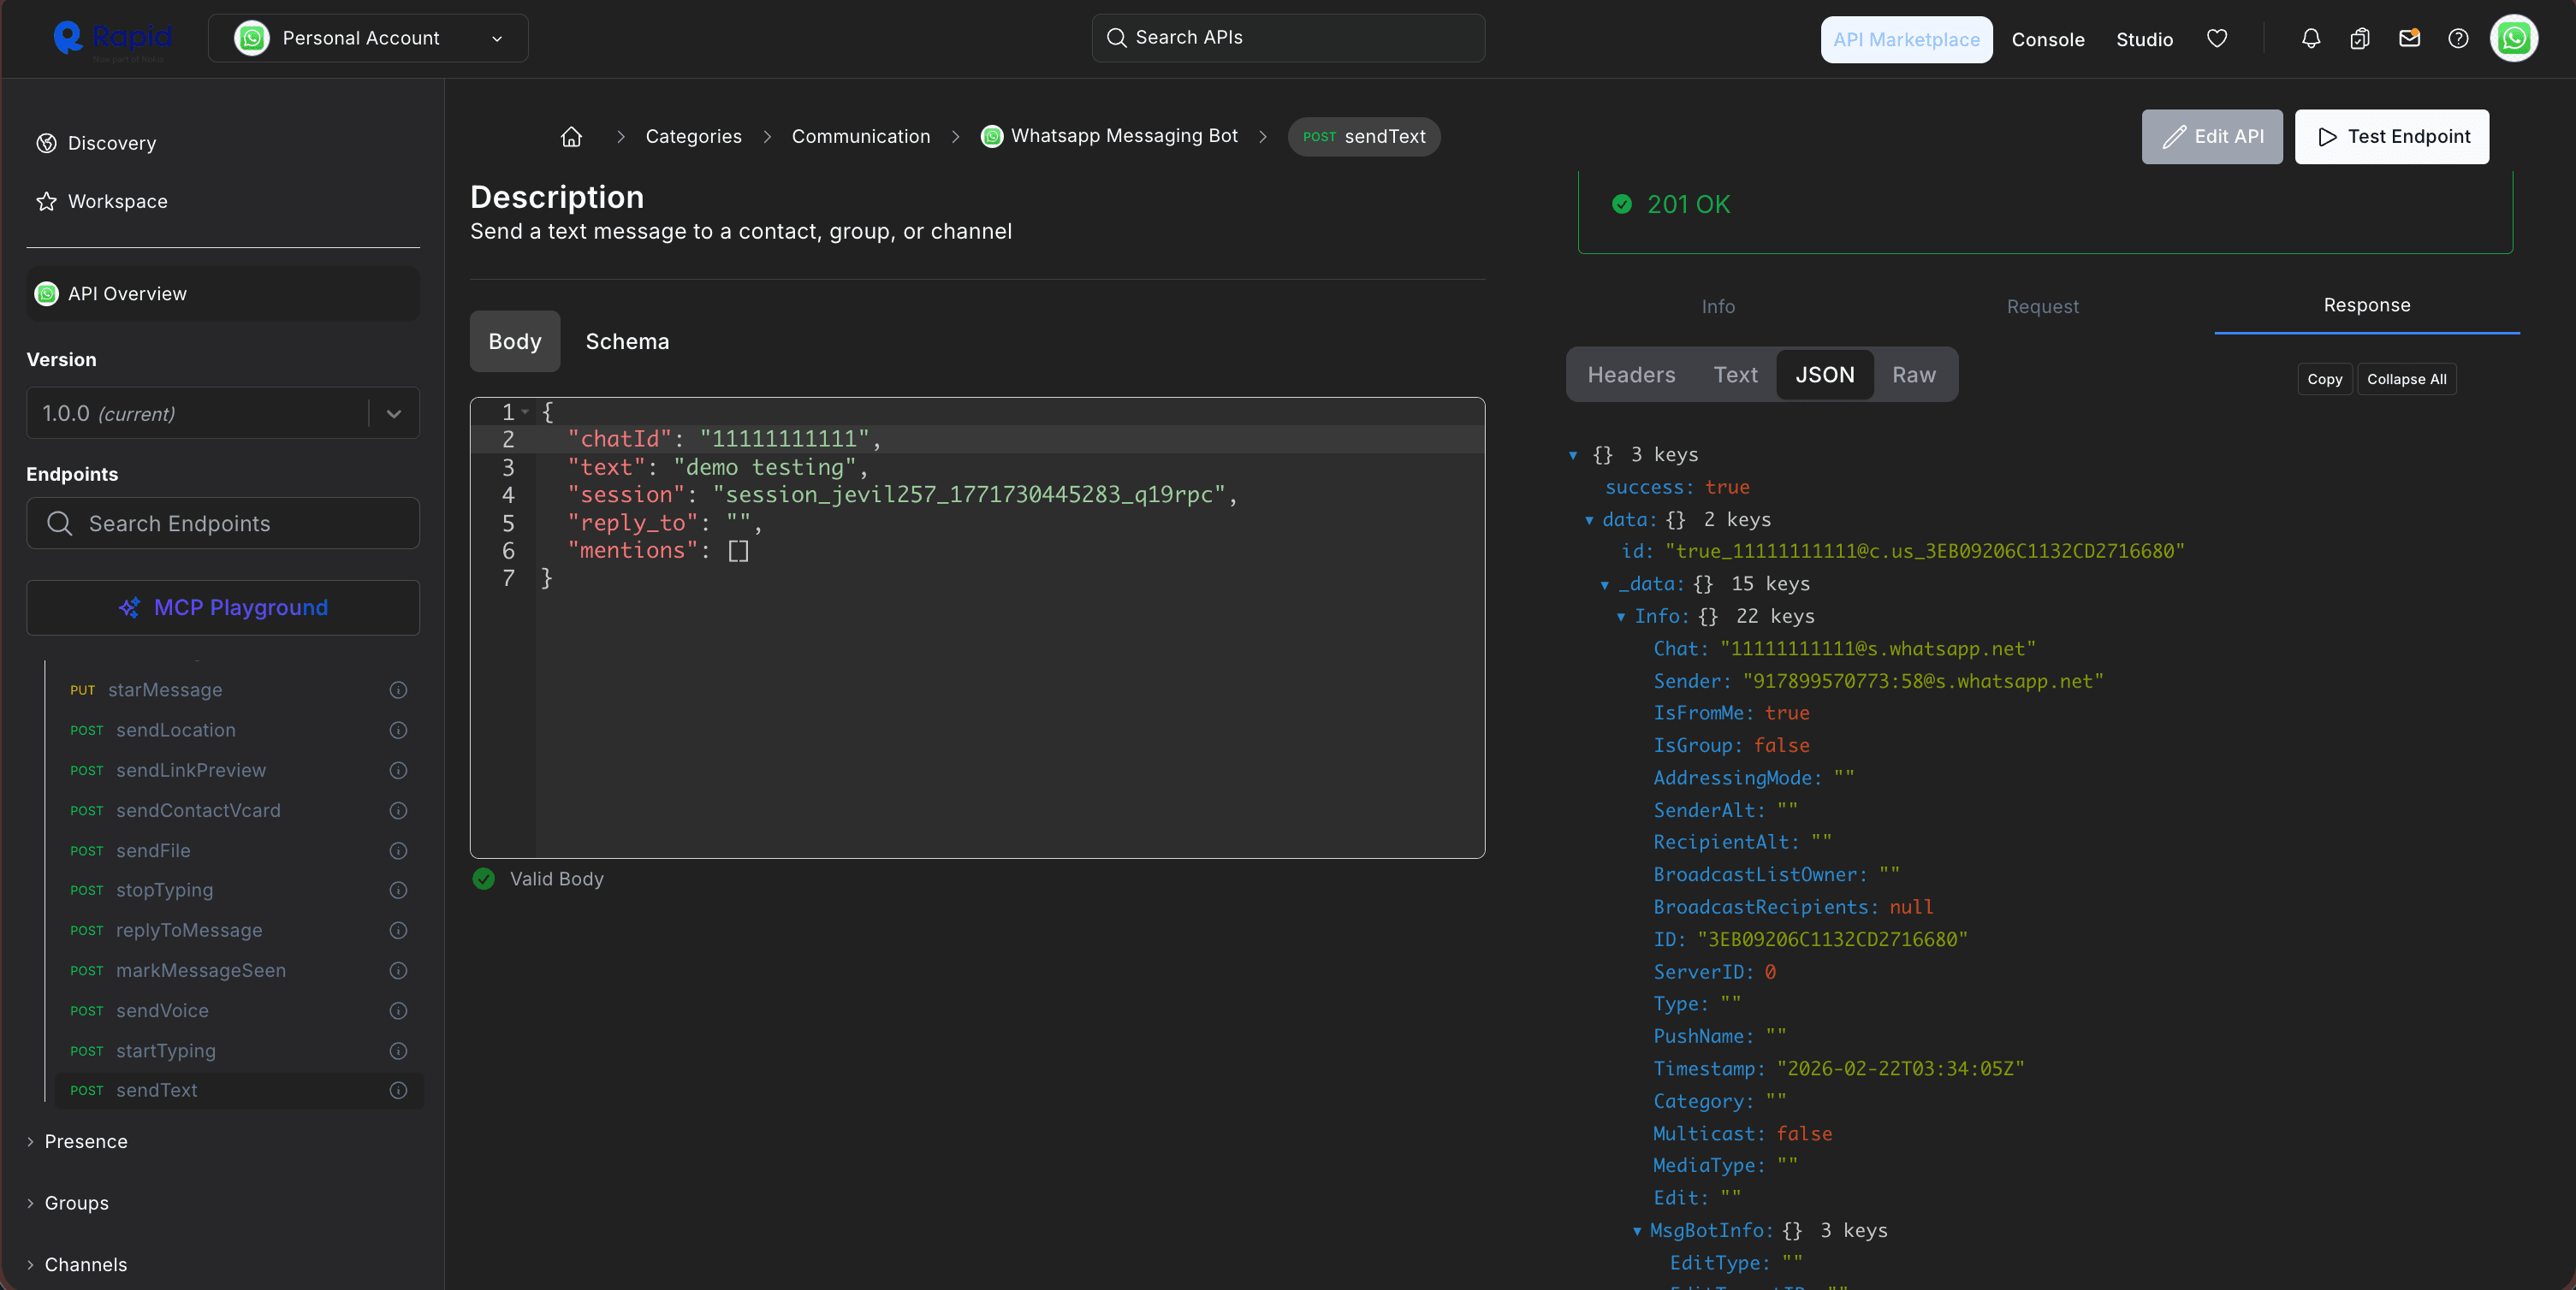
Task: Switch to the Raw response view
Action: (1913, 375)
